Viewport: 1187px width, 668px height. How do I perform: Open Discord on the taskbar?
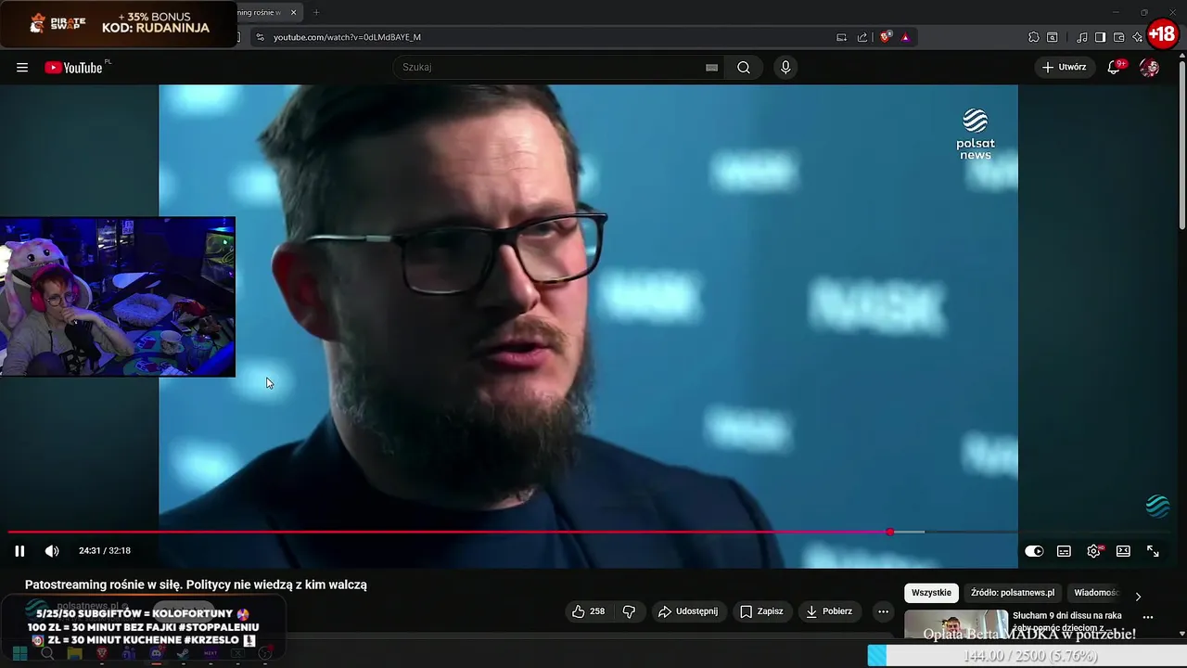156,654
